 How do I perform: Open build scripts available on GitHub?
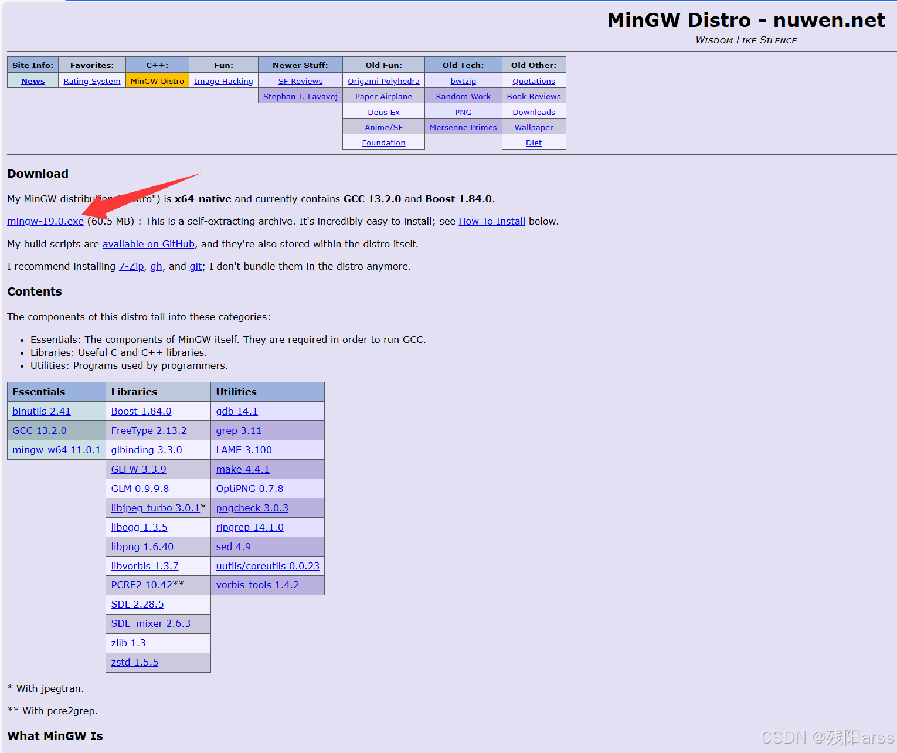tap(148, 244)
